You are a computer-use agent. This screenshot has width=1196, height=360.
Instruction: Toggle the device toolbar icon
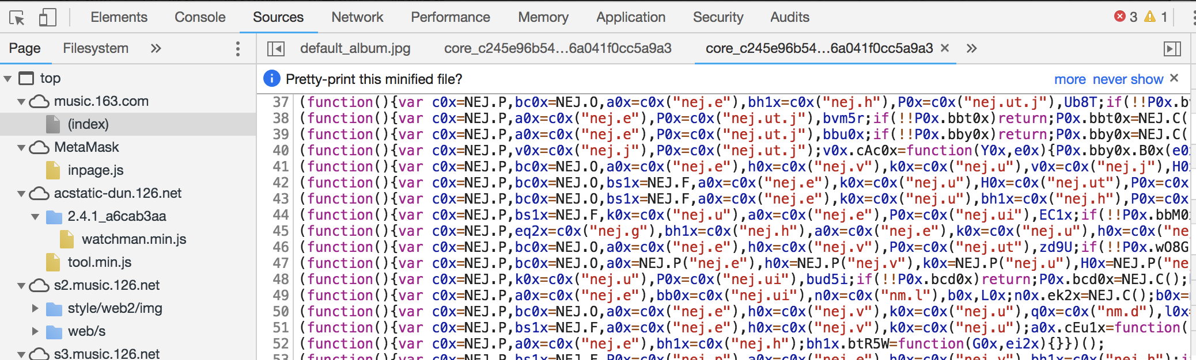pyautogui.click(x=47, y=18)
